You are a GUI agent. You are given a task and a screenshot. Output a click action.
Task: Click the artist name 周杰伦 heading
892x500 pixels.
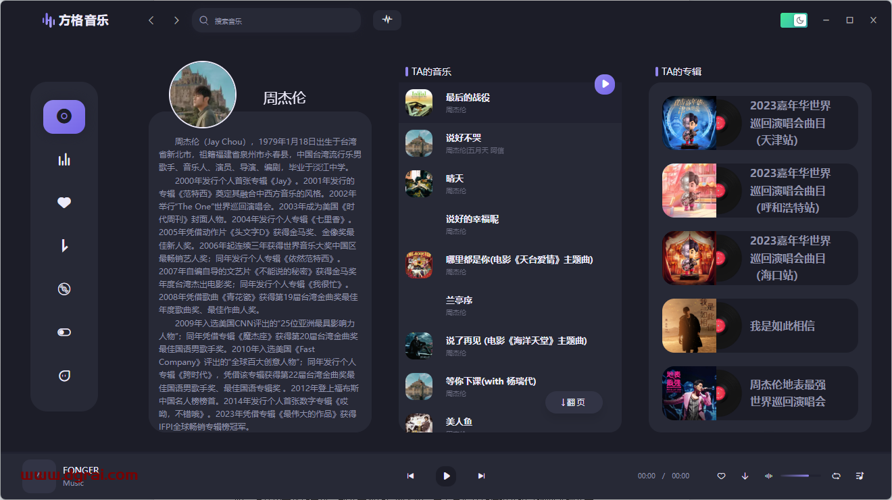tap(284, 98)
